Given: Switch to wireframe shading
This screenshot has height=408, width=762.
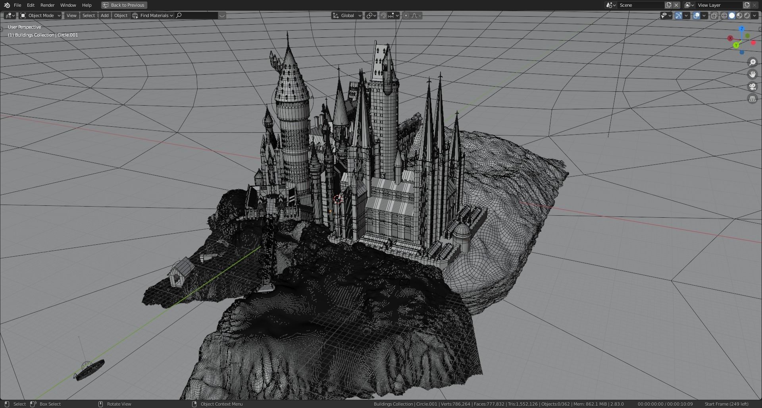Looking at the screenshot, I should coord(724,15).
